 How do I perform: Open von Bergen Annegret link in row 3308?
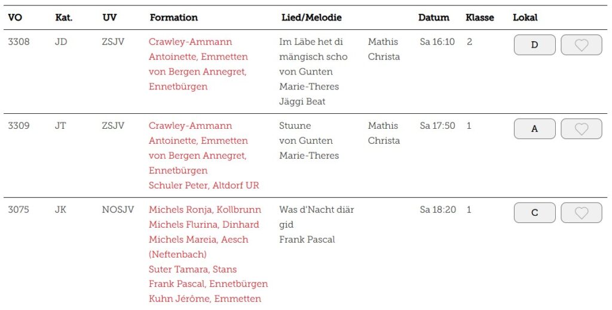click(x=197, y=79)
